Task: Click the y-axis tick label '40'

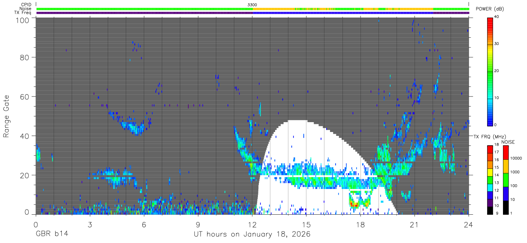Action: (x=25, y=136)
